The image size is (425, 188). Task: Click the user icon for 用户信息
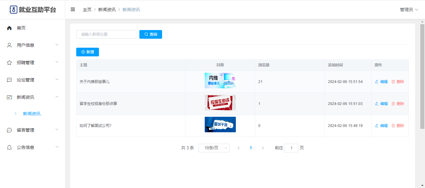pyautogui.click(x=9, y=45)
